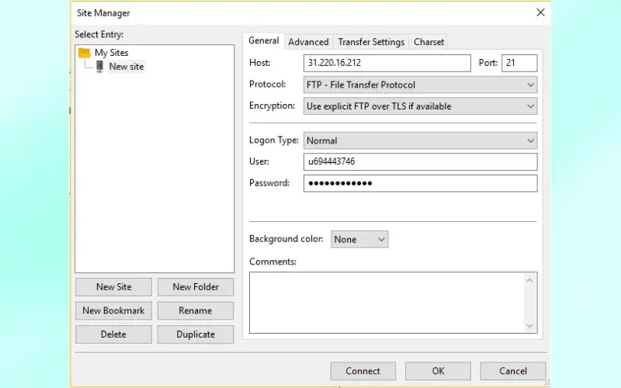Open the Background color dropdown
Image resolution: width=621 pixels, height=388 pixels.
(x=359, y=240)
